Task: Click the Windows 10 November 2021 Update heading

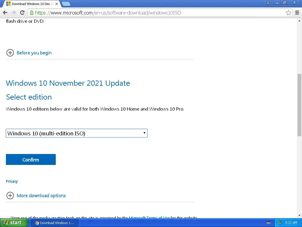Action: tap(68, 83)
